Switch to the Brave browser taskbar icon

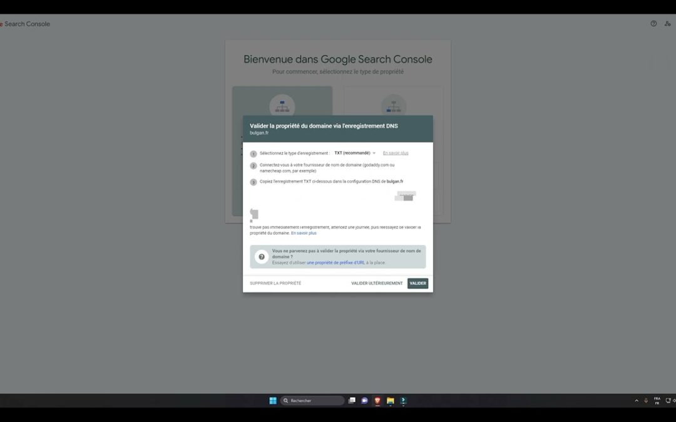(x=377, y=401)
